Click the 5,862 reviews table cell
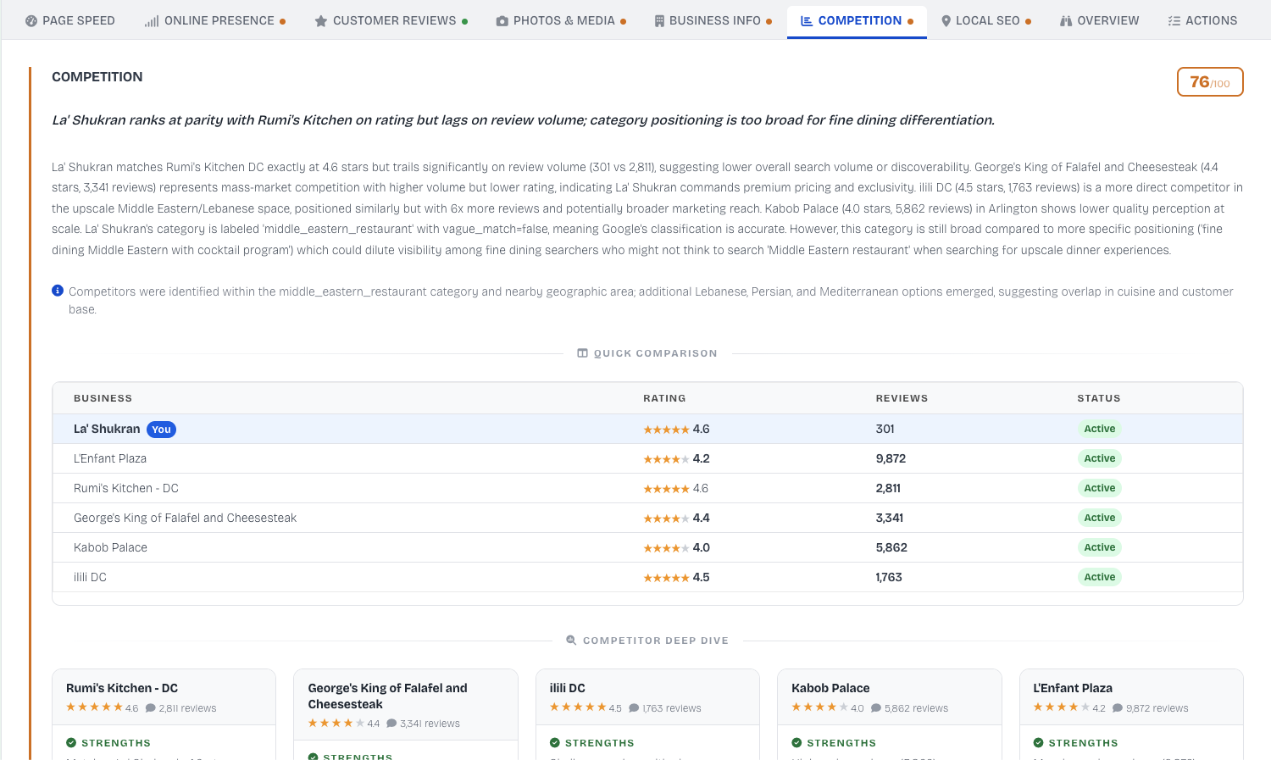The height and width of the screenshot is (760, 1271). (891, 547)
